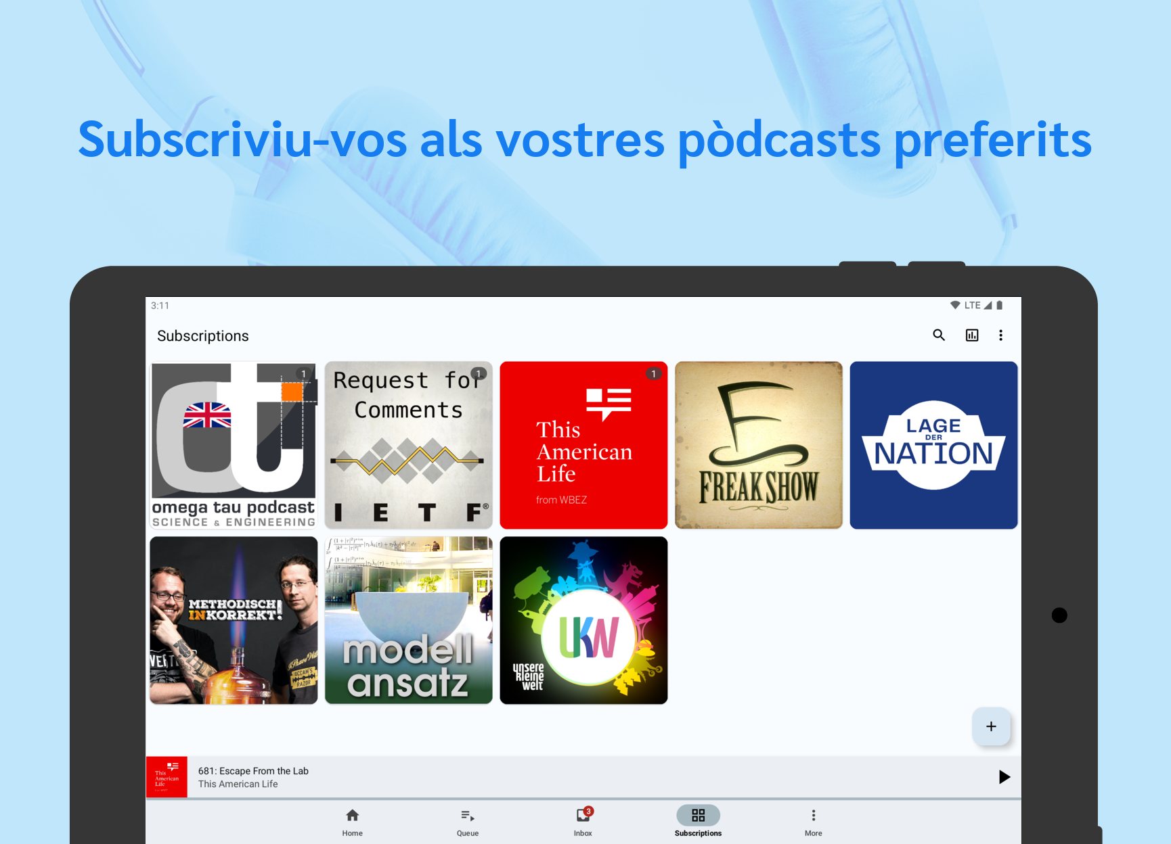This screenshot has height=844, width=1171.
Task: Open the search magnifier icon
Action: click(938, 335)
